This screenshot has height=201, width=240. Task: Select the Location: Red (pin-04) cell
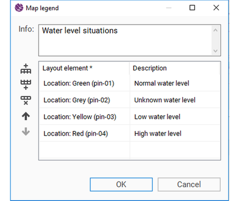click(x=85, y=133)
